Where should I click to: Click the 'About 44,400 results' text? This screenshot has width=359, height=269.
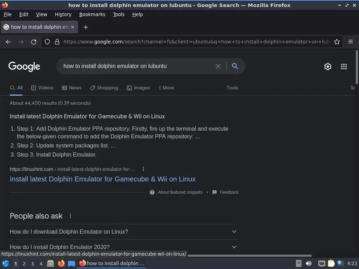coord(50,103)
